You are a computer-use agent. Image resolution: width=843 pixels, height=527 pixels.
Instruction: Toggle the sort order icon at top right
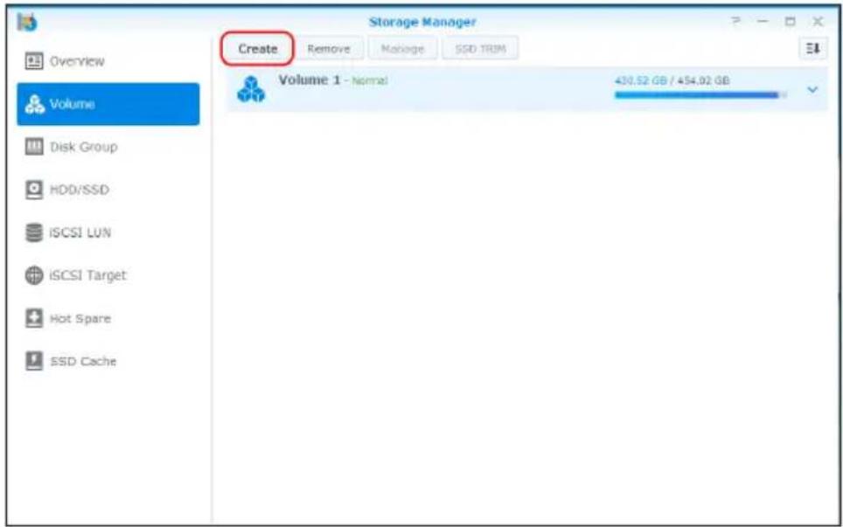pyautogui.click(x=813, y=48)
